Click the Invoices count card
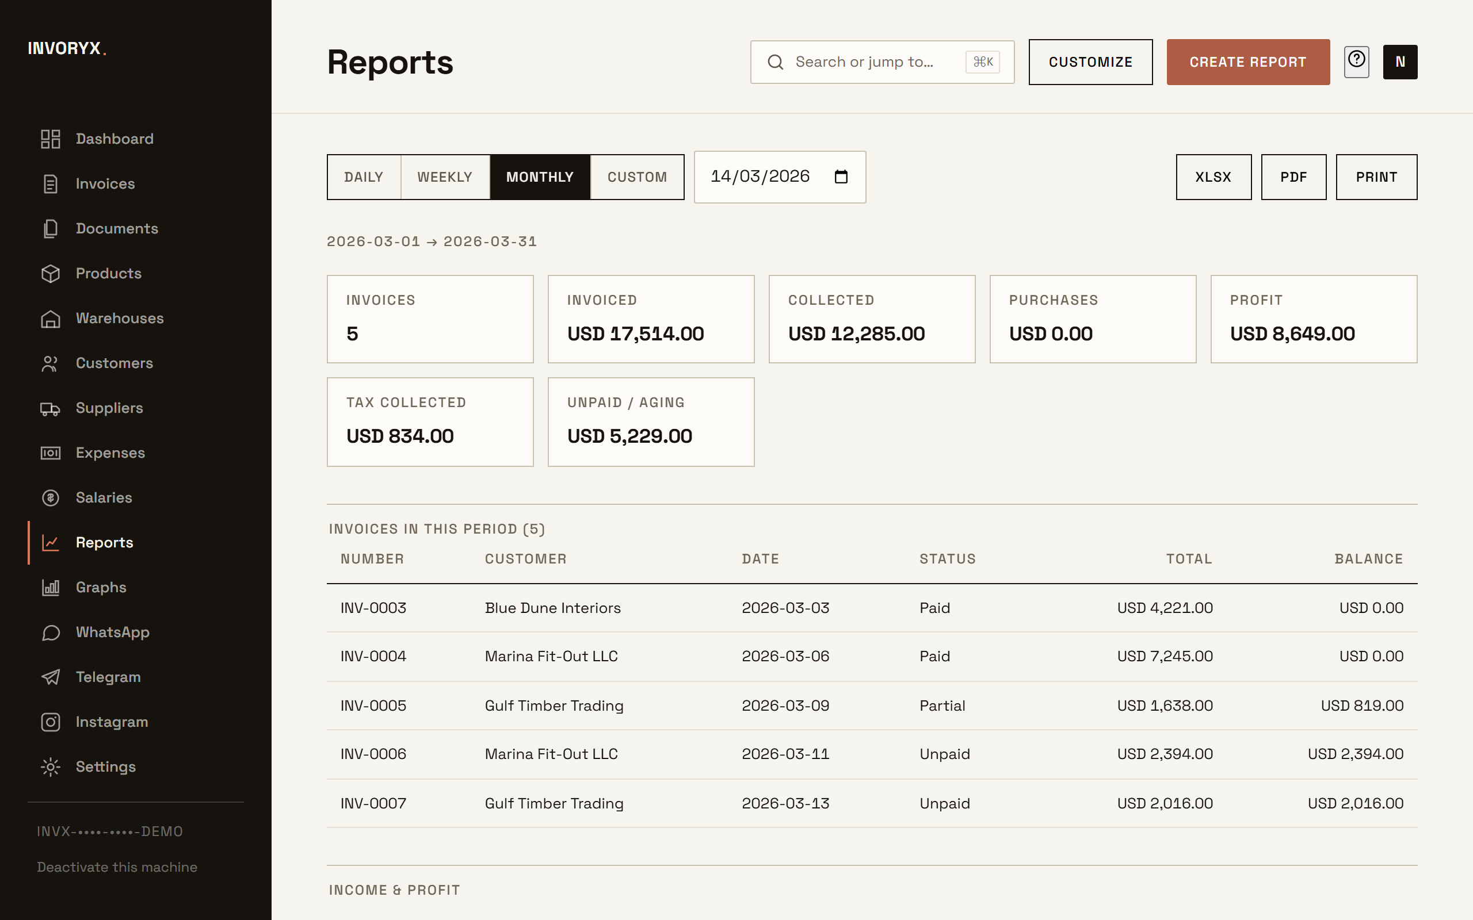 (430, 320)
